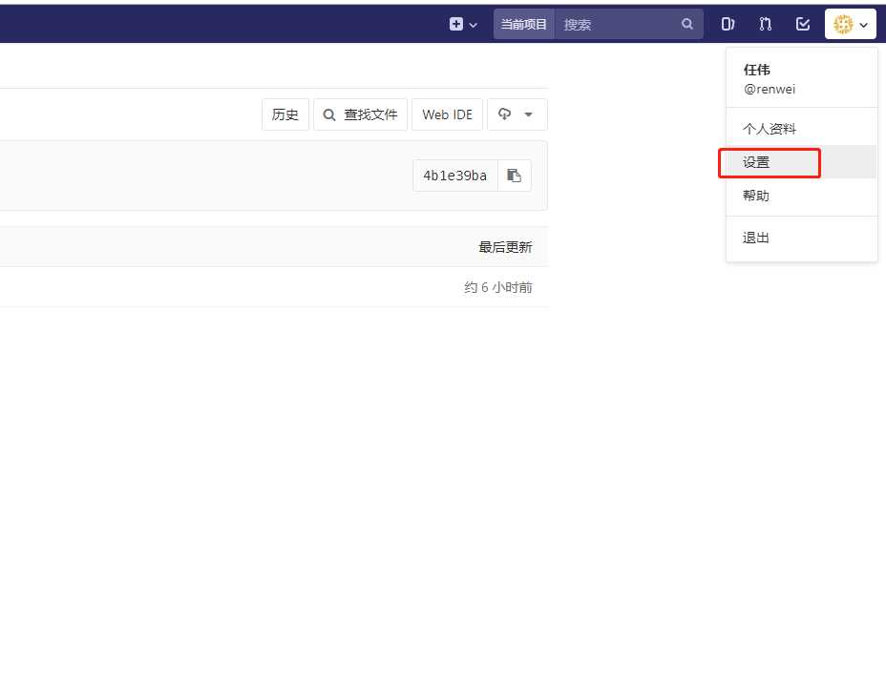Viewport: 886px width, 684px height.
Task: Click the plus new-item icon in navbar
Action: click(x=456, y=24)
